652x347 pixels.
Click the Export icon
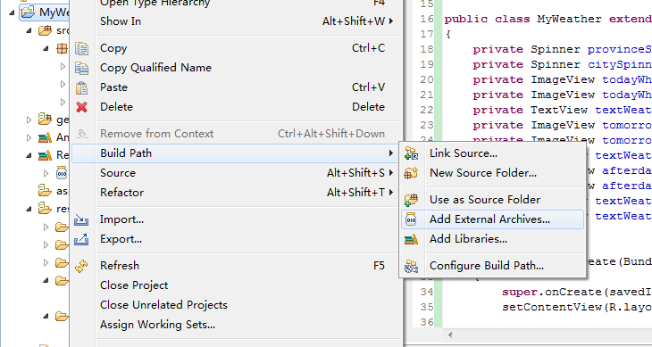coord(81,239)
